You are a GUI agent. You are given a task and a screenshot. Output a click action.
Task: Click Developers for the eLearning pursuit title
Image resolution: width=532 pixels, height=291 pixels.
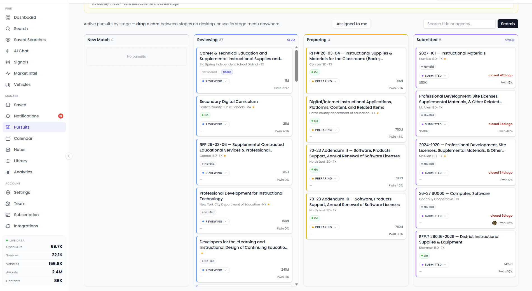point(243,245)
